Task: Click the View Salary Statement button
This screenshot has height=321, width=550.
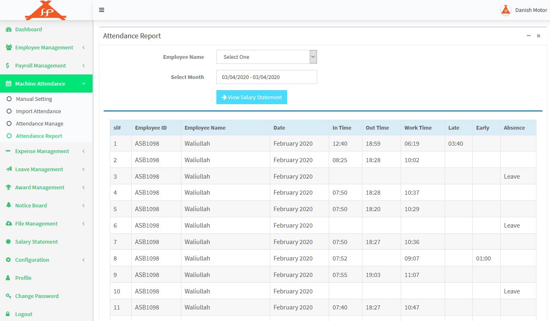Action: 252,98
